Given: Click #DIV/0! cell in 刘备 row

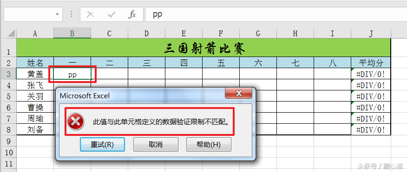Looking at the screenshot, I should pos(371,129).
